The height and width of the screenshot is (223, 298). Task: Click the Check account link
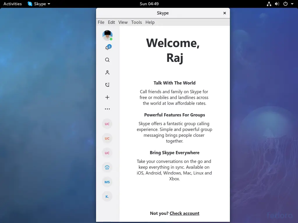[x=185, y=213]
